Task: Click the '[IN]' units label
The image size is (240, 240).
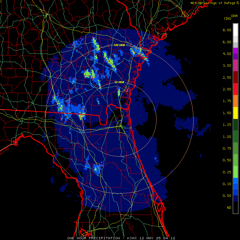Action: tap(228, 18)
